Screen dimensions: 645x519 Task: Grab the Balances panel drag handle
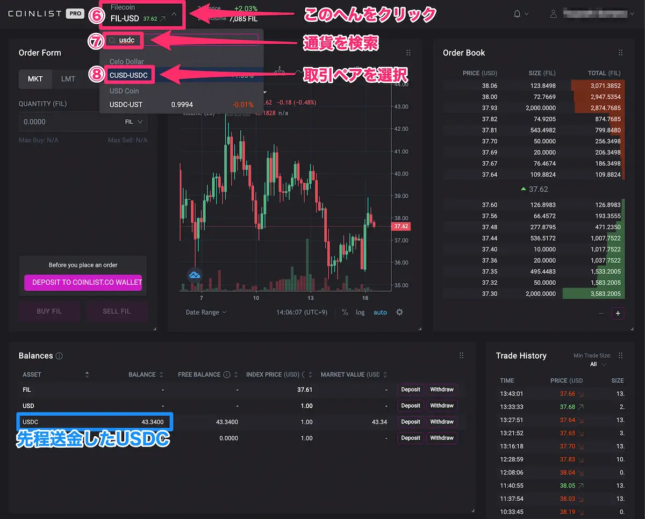461,356
